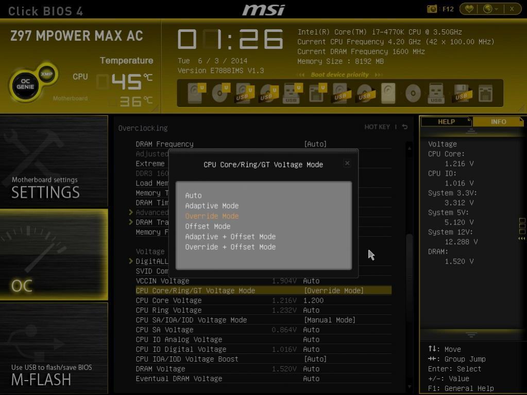This screenshot has width=527, height=395.
Task: Switch to the INFO tab
Action: tap(498, 122)
